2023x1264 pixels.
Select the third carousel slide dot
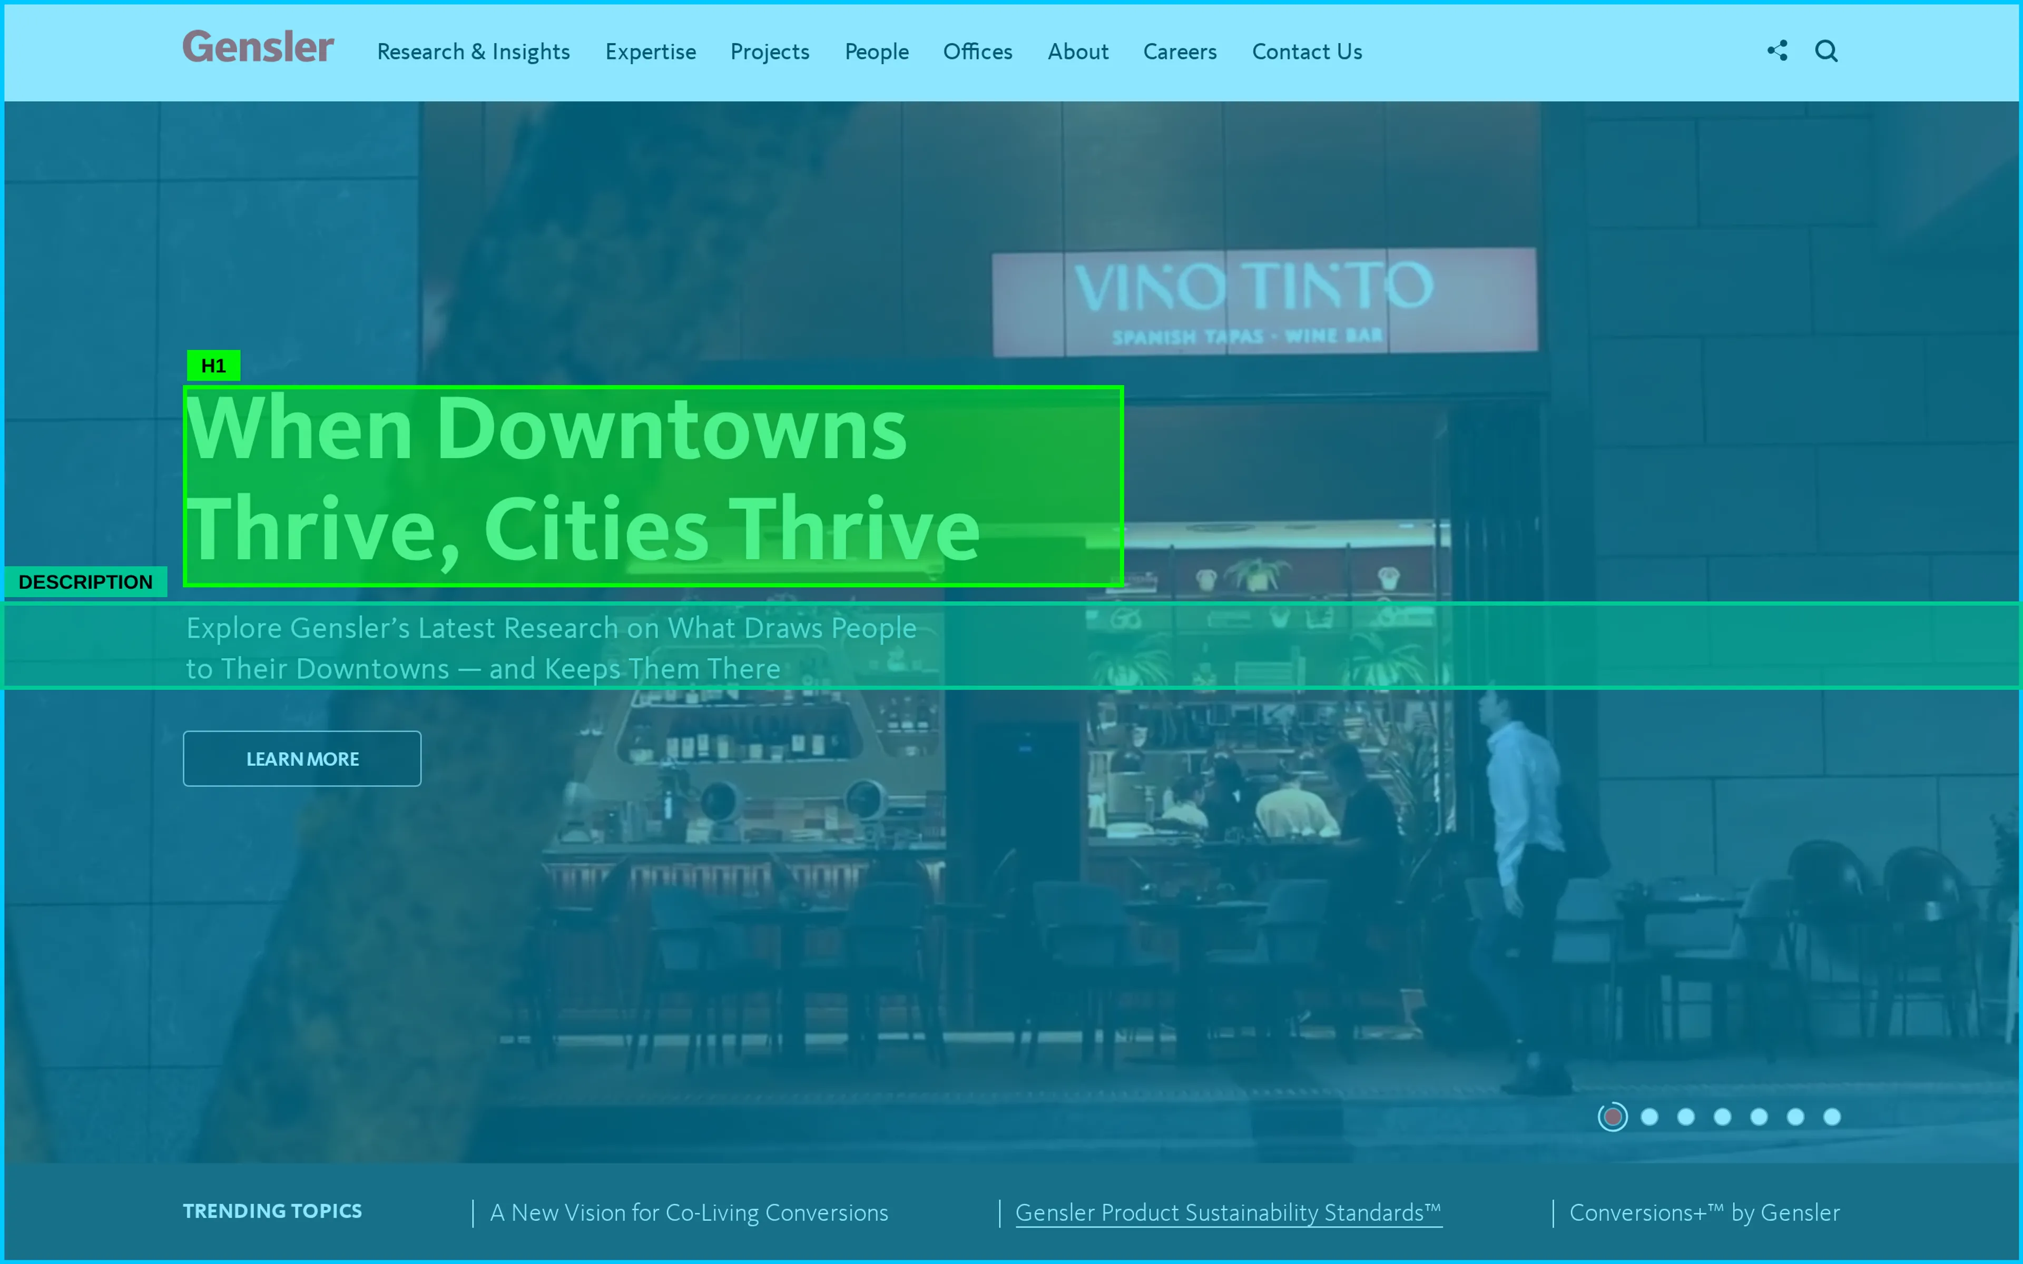tap(1686, 1117)
